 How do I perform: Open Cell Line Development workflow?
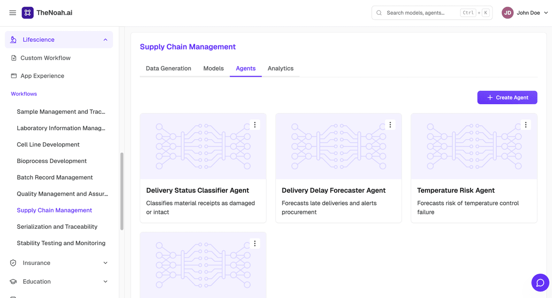point(48,145)
